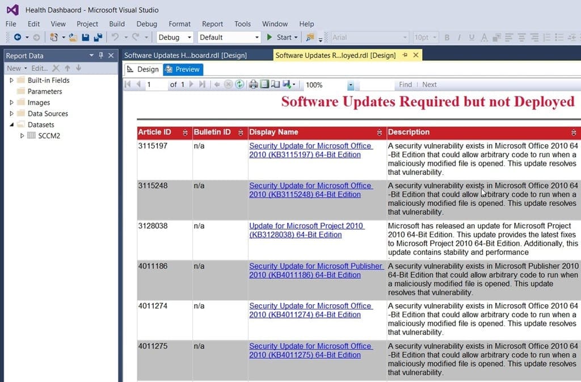Click the New Project toolbar icon
581x382 pixels.
(54, 37)
